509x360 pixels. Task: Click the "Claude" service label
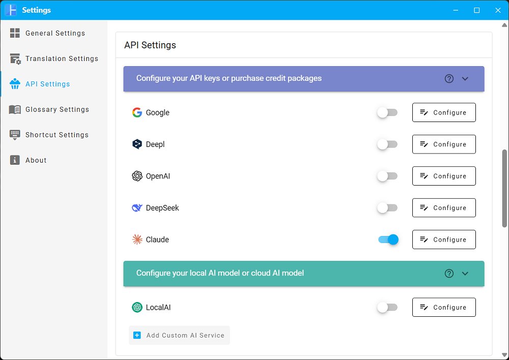click(157, 239)
